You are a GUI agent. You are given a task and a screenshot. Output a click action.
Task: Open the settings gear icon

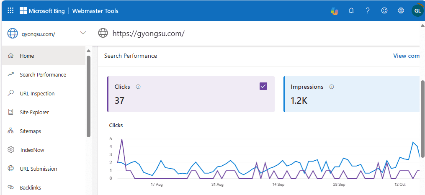coord(401,11)
